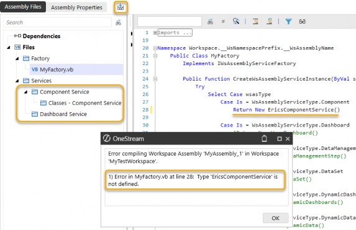Click OK in the error dialog
Image resolution: width=356 pixels, height=230 pixels.
pos(276,218)
